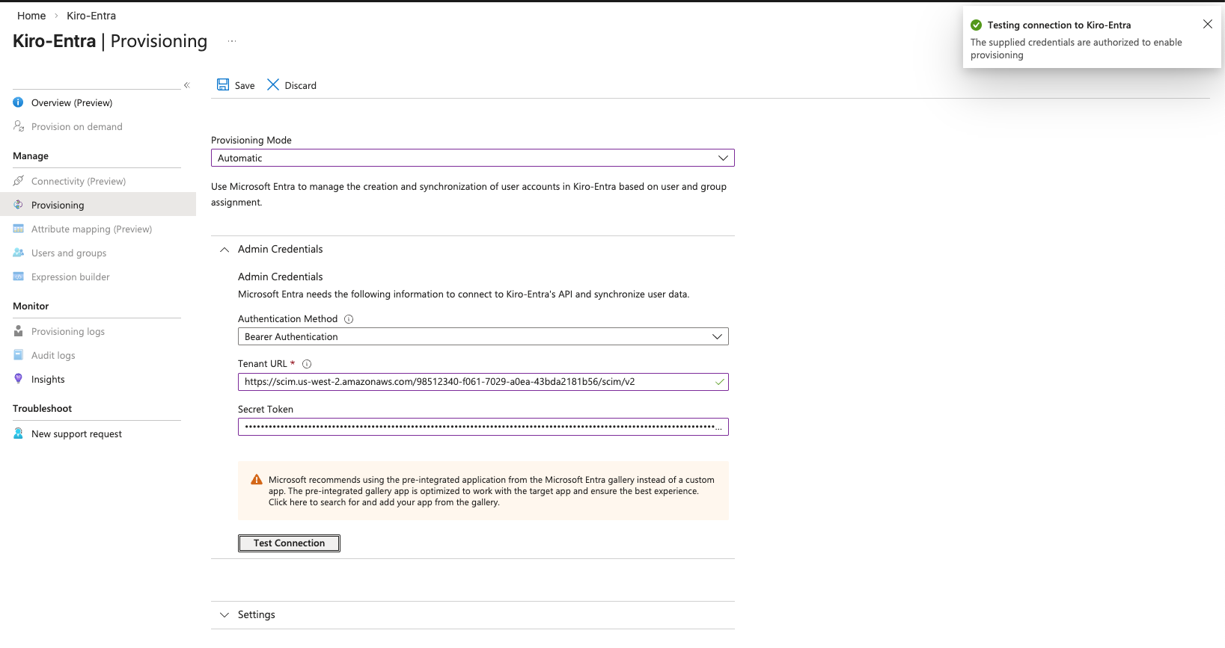Viewport: 1225px width, 648px height.
Task: Focus the Secret Token field
Action: (479, 427)
